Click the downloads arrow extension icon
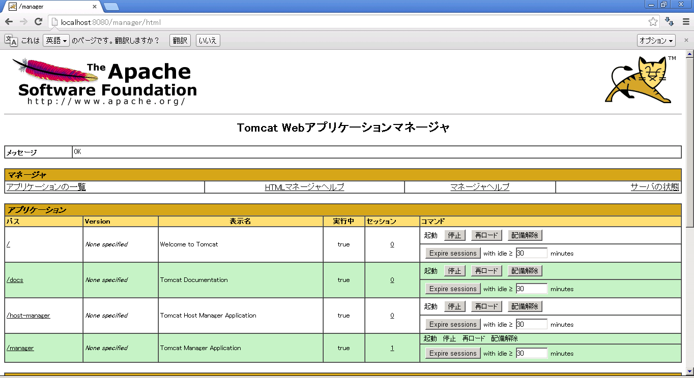Viewport: 694px width, 378px height. pos(670,22)
